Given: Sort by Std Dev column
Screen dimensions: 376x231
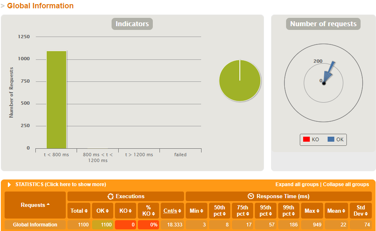Looking at the screenshot, I should 360,211.
